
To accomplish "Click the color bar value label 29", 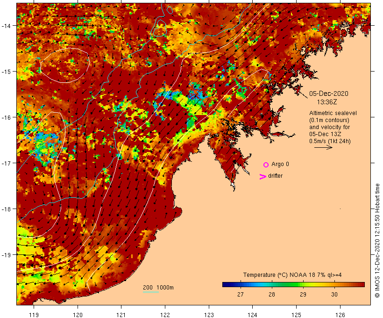I will point(303,294).
